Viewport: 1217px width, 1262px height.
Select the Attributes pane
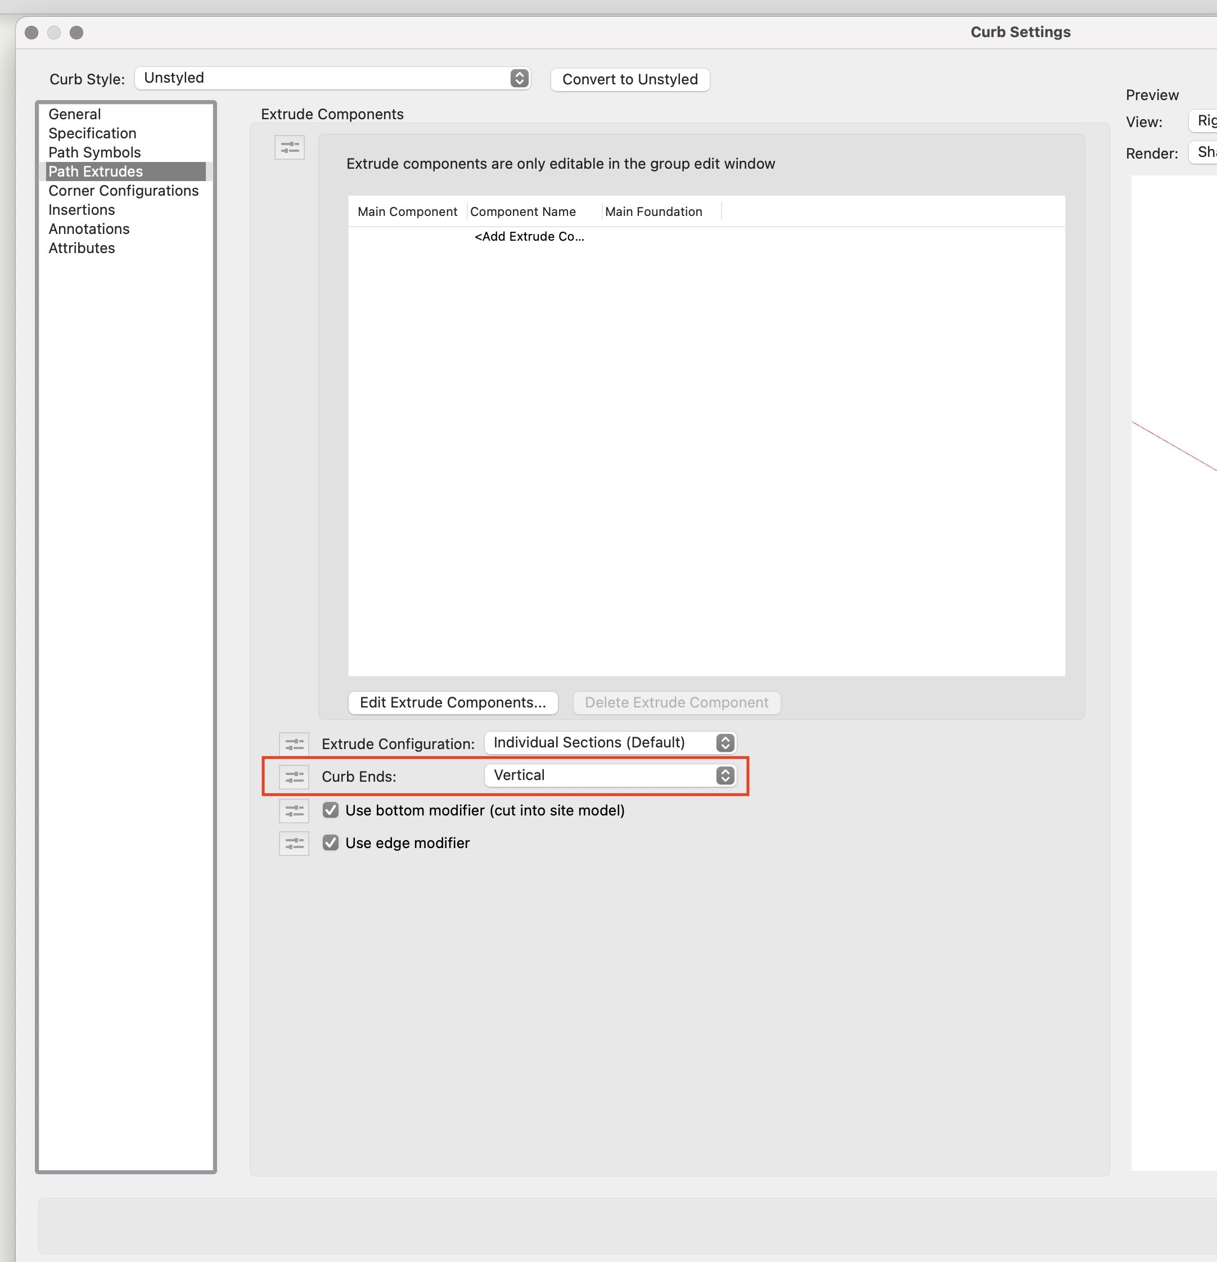click(x=81, y=248)
